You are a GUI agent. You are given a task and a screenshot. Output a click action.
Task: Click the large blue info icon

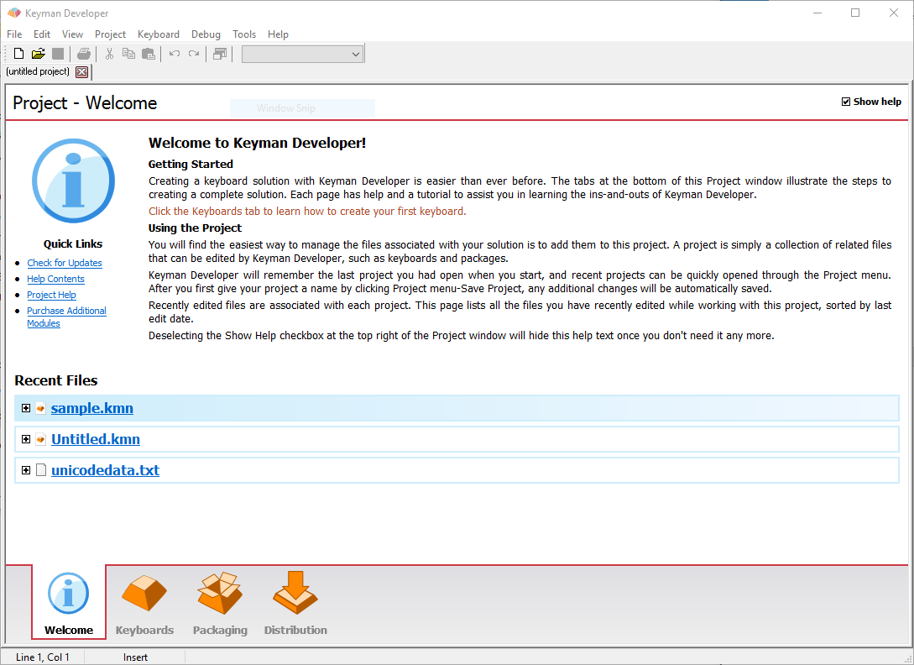click(x=74, y=181)
